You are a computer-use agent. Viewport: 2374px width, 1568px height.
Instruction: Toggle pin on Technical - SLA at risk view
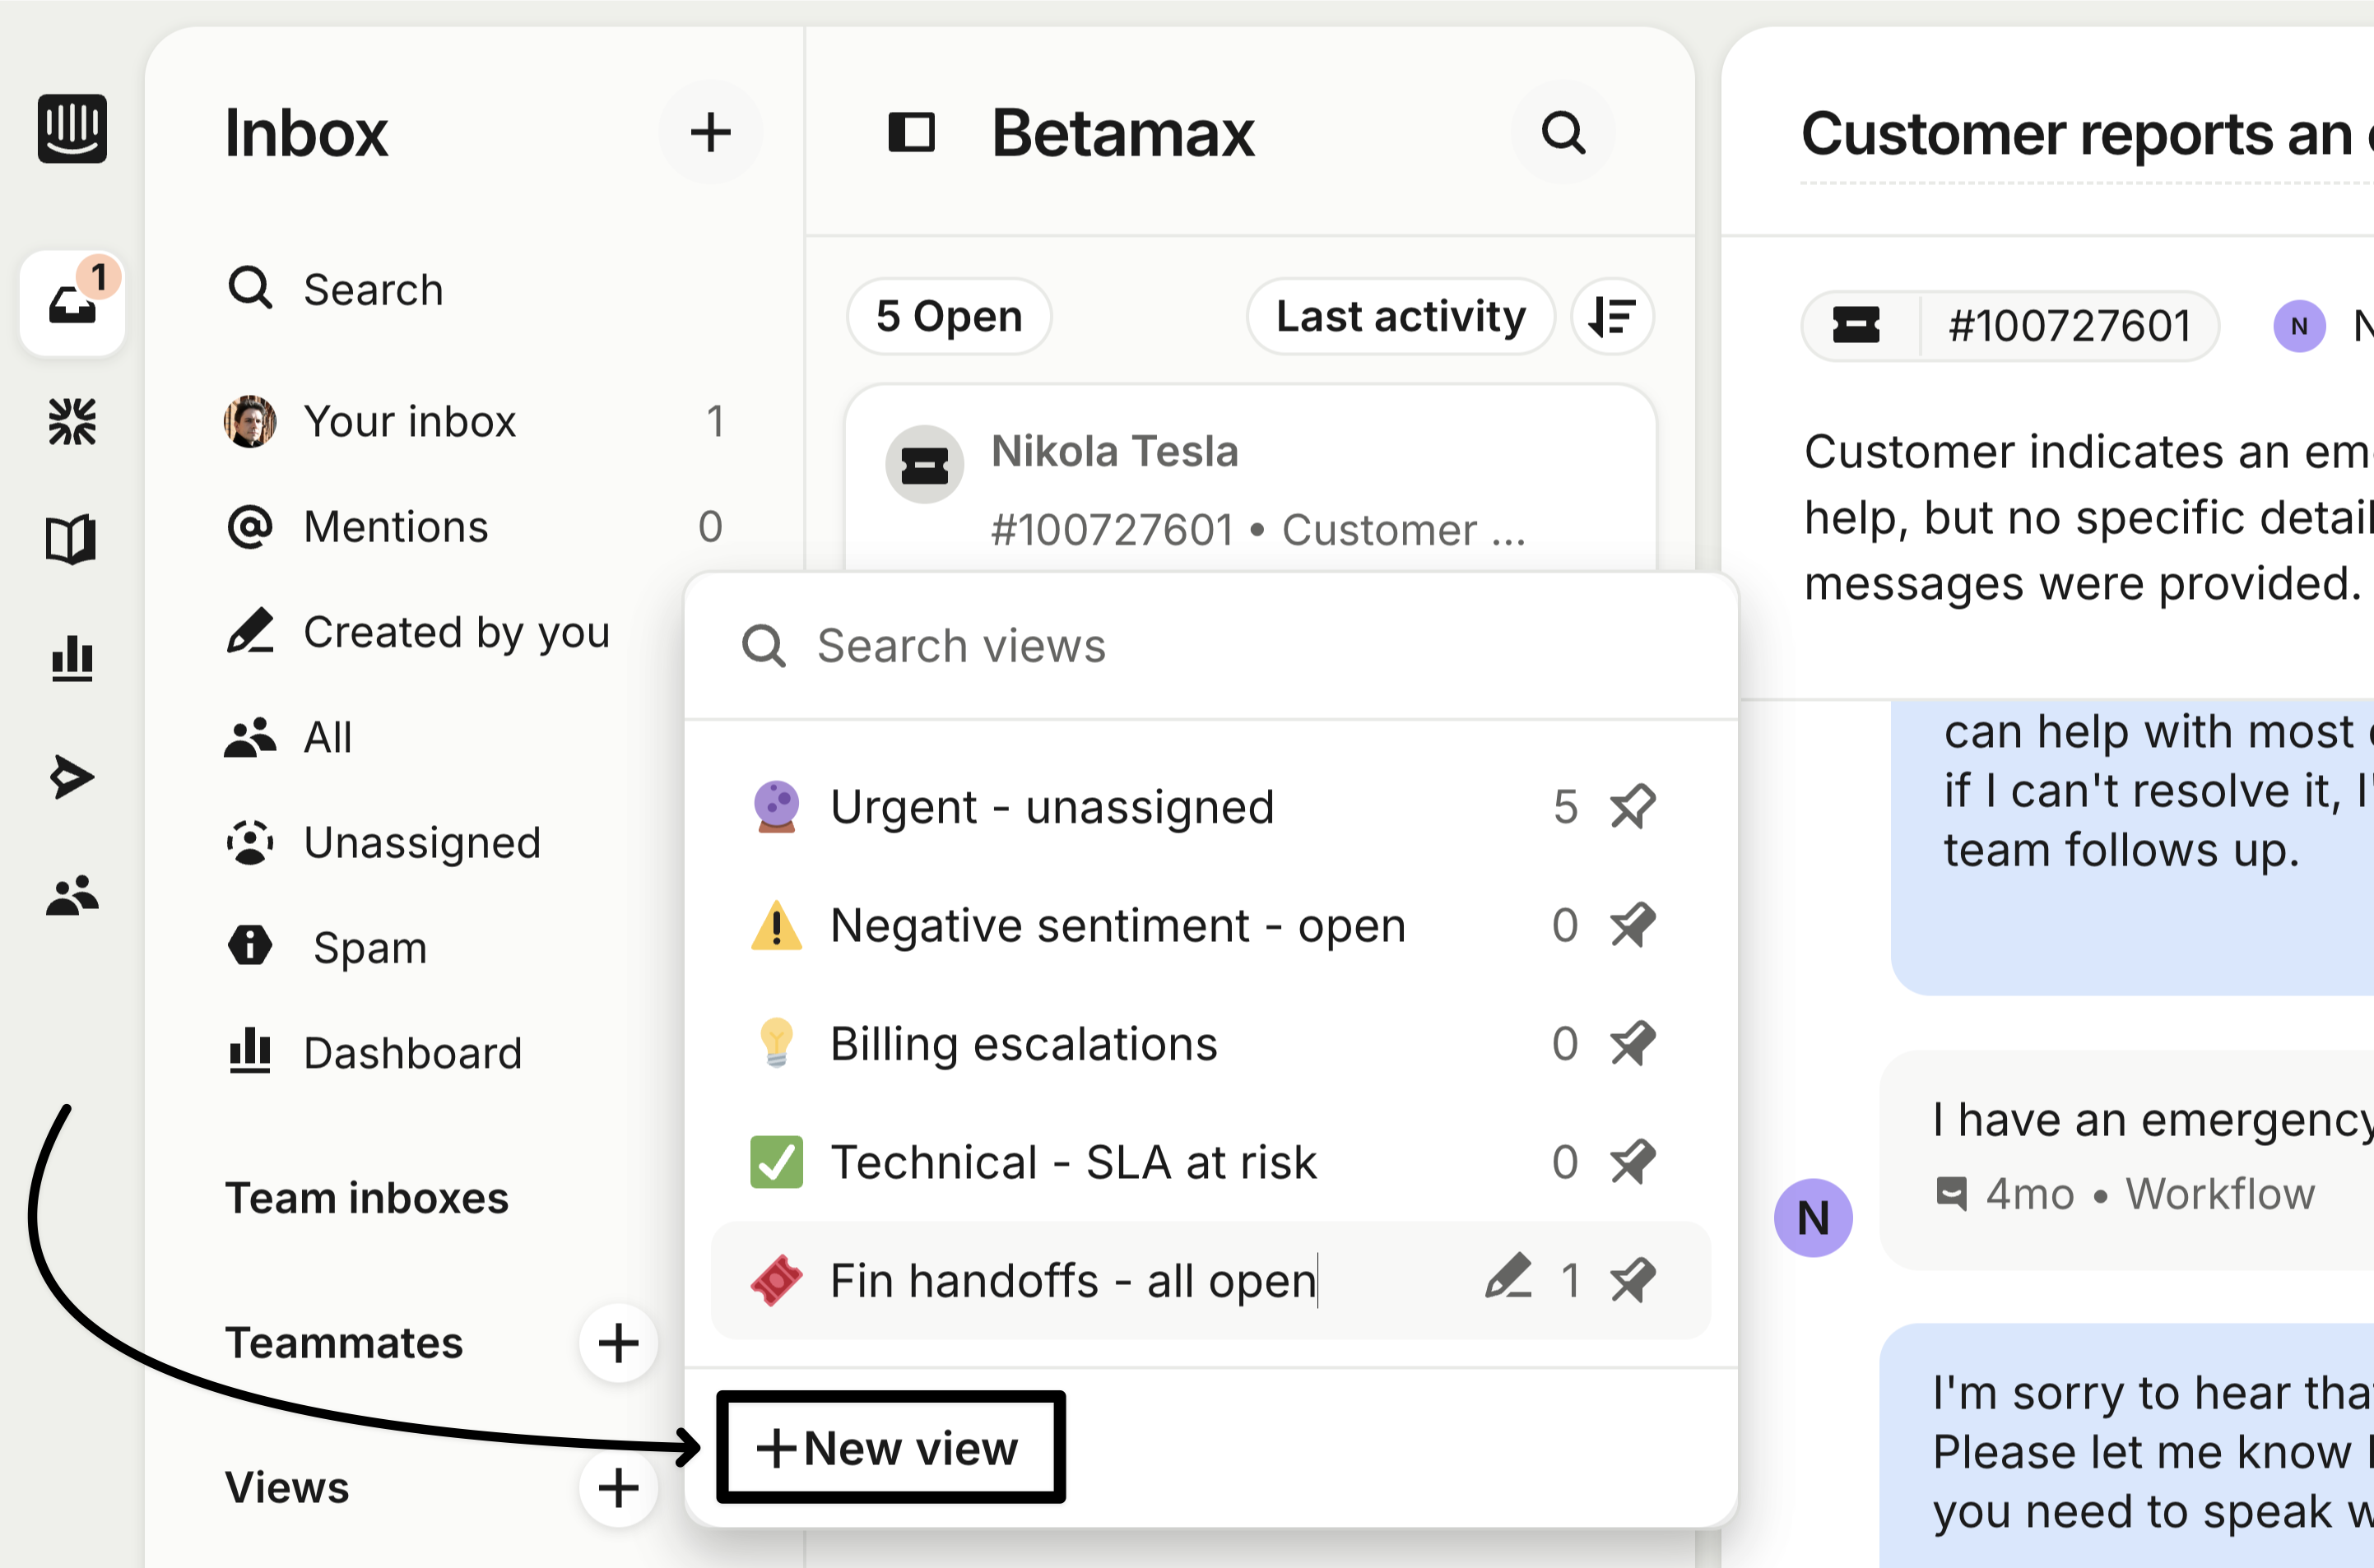[1632, 1162]
